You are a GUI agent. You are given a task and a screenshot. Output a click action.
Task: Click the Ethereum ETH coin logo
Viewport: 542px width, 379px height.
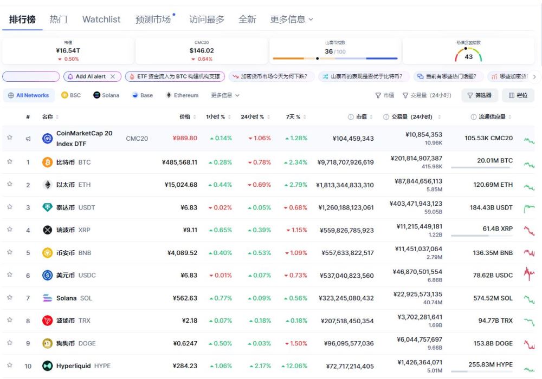(47, 185)
